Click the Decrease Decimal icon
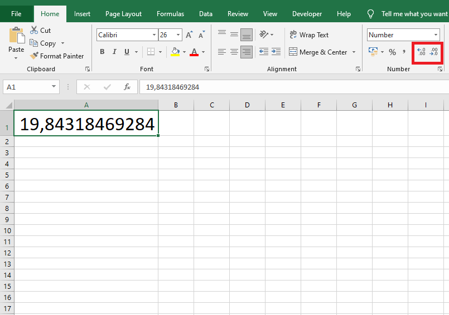Image resolution: width=449 pixels, height=315 pixels. [433, 52]
